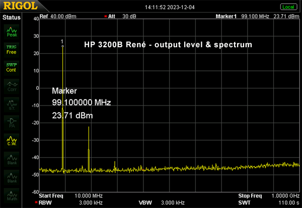The height and width of the screenshot is (208, 302).
Task: Click the 0 y-axis scale label
Action: pyautogui.click(x=37, y=88)
